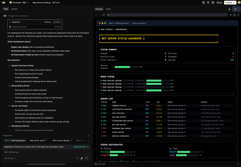Click the cache-server row name
This screenshot has width=241, height=167.
pyautogui.click(x=118, y=132)
